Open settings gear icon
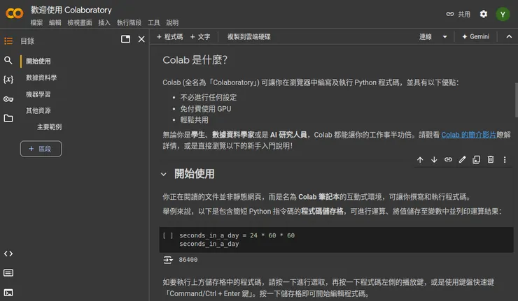The image size is (518, 301). [x=483, y=14]
